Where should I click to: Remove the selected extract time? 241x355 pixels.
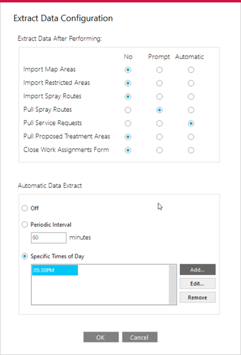198,297
